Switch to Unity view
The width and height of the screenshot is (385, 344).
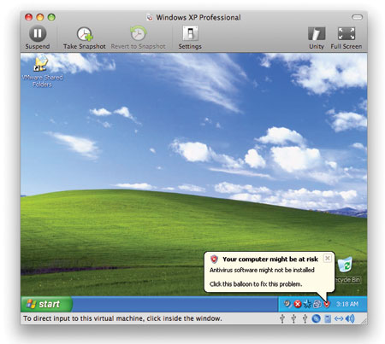point(317,38)
